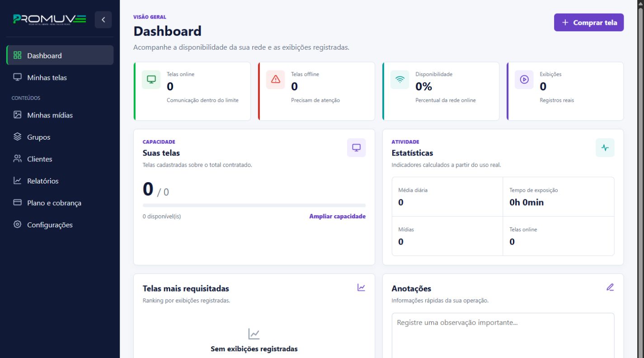Click the empty-state chart icon above Sem exibições registradas

click(254, 334)
